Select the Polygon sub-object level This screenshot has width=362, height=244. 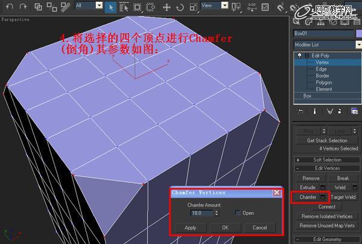(x=324, y=83)
